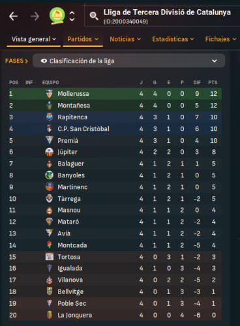
Task: Open the Vista general dropdown menu
Action: (x=34, y=39)
